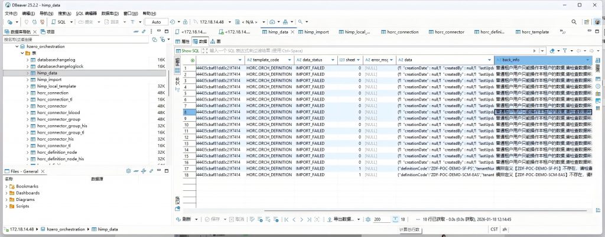Open the Bookmarks folder in Files panel
This screenshot has width=605, height=237.
[26, 186]
